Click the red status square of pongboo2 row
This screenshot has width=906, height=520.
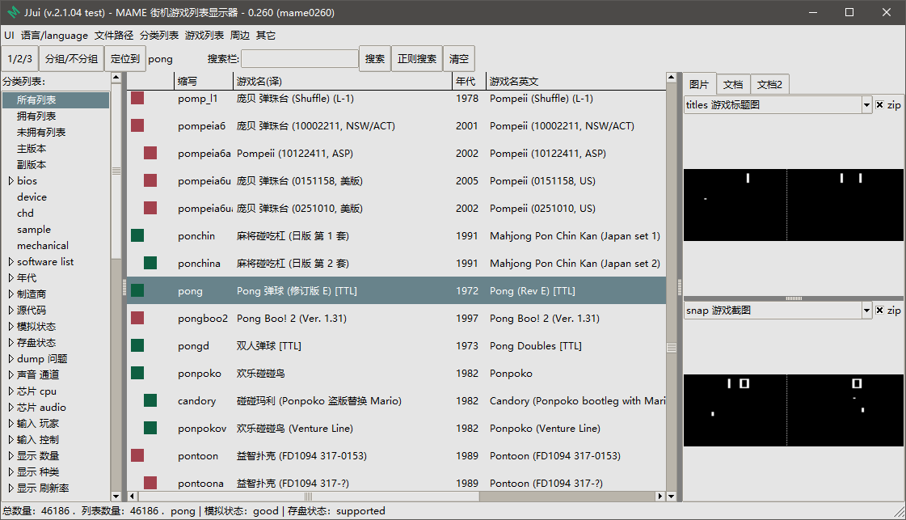click(137, 318)
